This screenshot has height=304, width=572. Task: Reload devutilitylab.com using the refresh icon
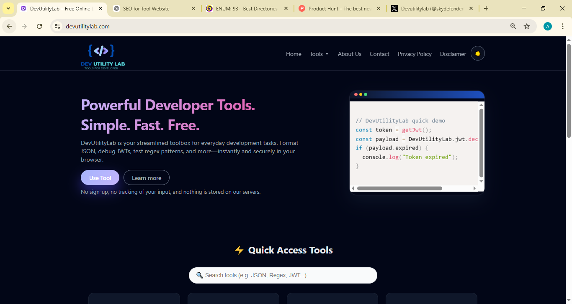(39, 26)
